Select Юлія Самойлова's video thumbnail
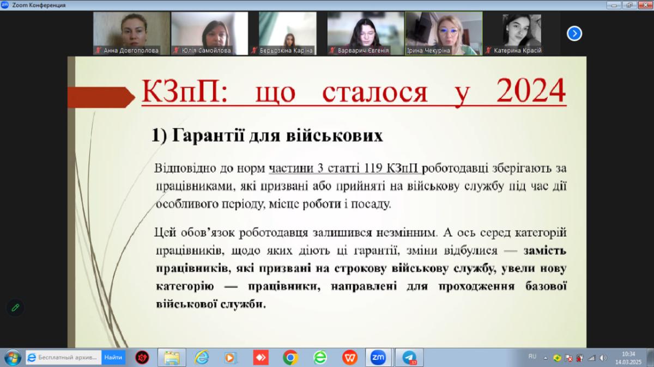The height and width of the screenshot is (367, 654). 209,33
